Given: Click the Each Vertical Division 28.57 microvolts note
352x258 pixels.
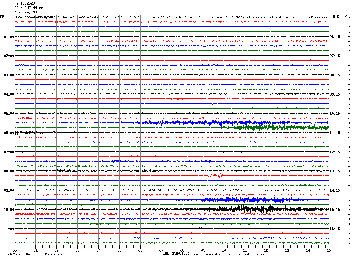Looking at the screenshot, I should click(37, 254).
